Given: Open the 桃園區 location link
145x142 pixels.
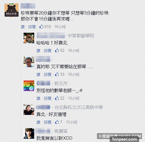Looking at the screenshot, I should pyautogui.click(x=61, y=131).
